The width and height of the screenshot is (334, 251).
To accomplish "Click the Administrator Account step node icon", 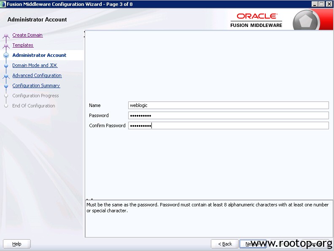I will tap(6, 55).
